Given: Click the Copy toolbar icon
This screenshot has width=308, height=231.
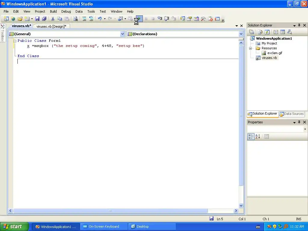Looking at the screenshot, I should click(x=60, y=19).
